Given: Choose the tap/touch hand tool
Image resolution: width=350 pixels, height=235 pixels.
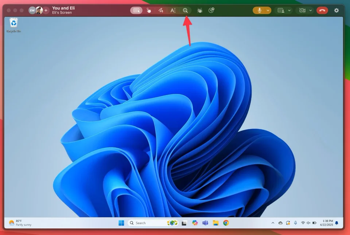Looking at the screenshot, I should 149,11.
